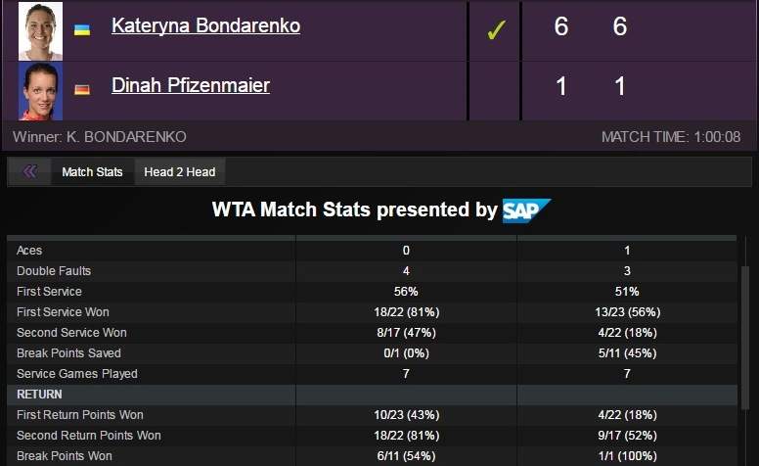Image resolution: width=759 pixels, height=466 pixels.
Task: Click the Ukraine flag icon
Action: (82, 29)
